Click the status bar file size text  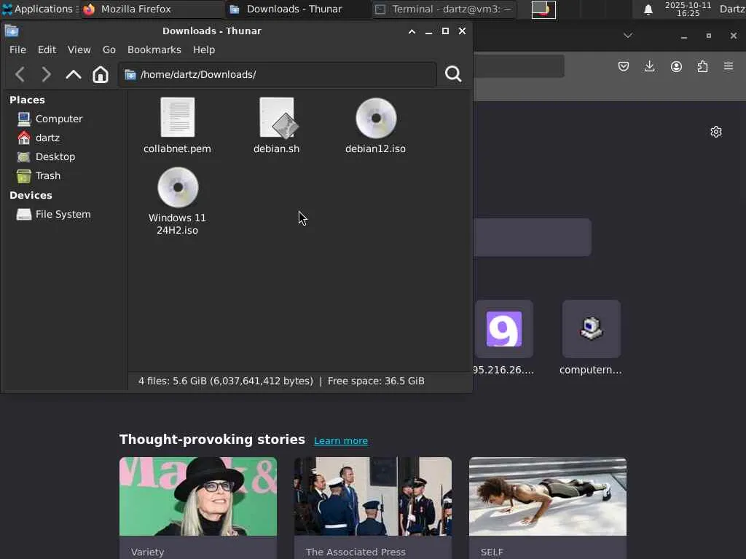[226, 381]
